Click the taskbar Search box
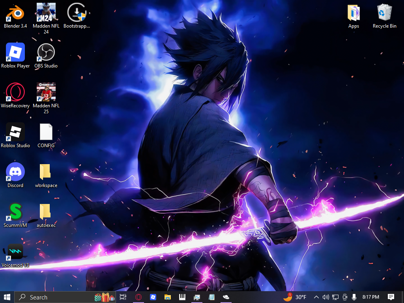The width and height of the screenshot is (404, 303). tap(65, 297)
